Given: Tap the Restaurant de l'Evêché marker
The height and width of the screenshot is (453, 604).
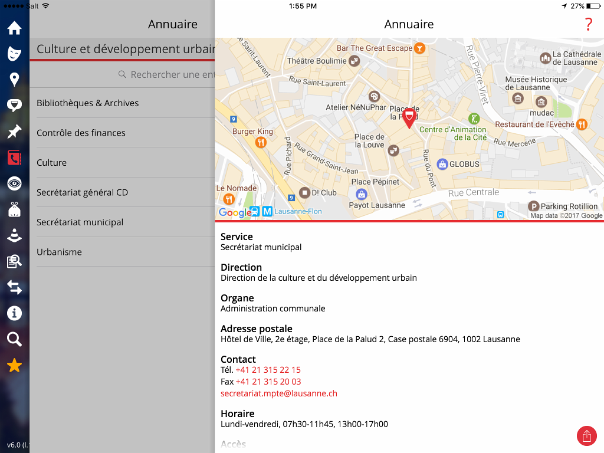Looking at the screenshot, I should click(582, 124).
